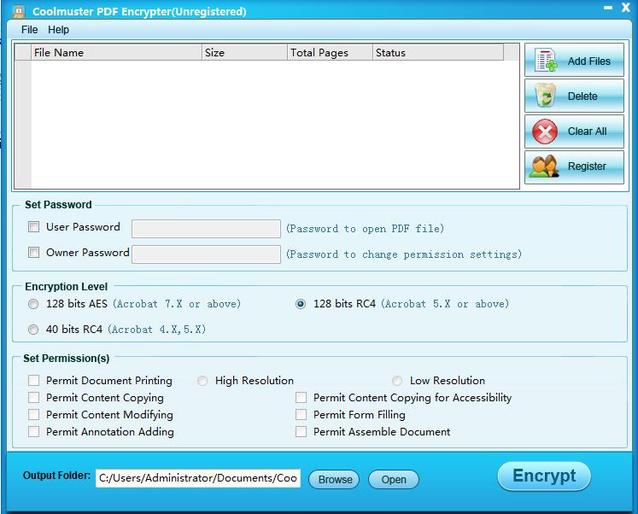
Task: Click the "(Password to open PDF file)" hint
Action: [x=365, y=229]
